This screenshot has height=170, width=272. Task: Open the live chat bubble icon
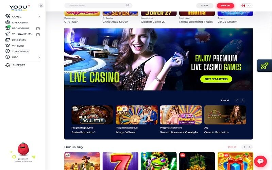pyautogui.click(x=260, y=161)
